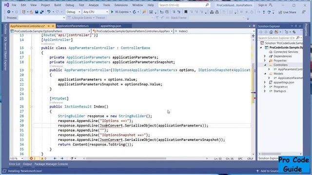The image size is (312, 175).
Task: Click the Sign in link
Action: (262, 5)
